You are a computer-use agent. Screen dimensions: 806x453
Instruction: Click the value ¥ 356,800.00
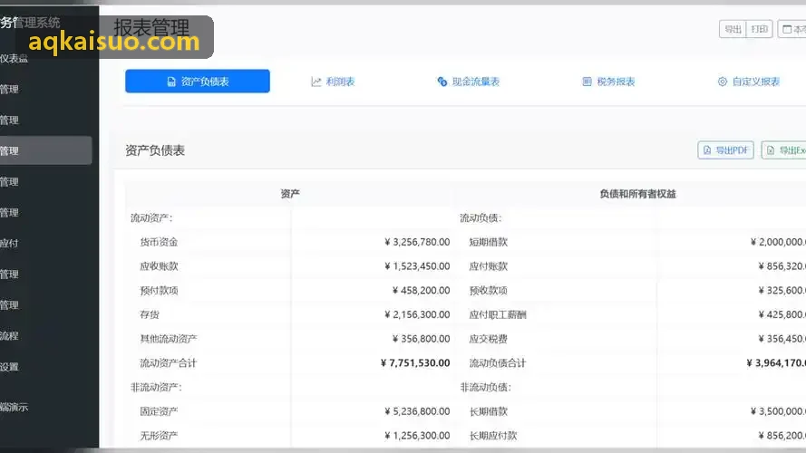(421, 339)
